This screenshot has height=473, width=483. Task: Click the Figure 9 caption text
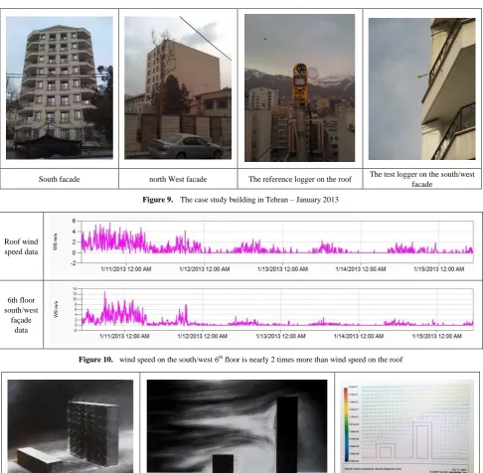click(x=241, y=200)
